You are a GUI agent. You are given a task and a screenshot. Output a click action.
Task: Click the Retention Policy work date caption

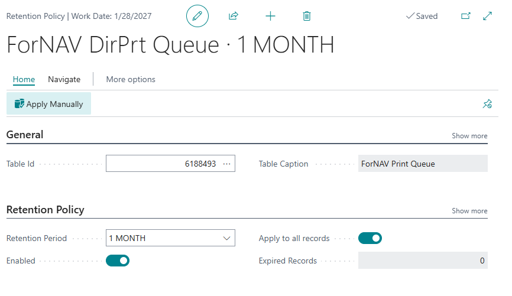click(x=79, y=16)
